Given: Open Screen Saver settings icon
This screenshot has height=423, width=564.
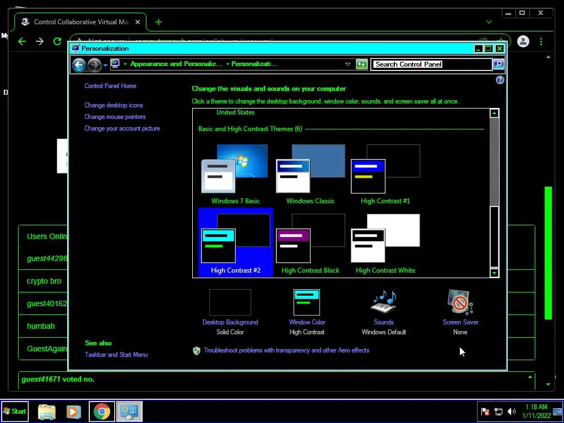Looking at the screenshot, I should 460,302.
